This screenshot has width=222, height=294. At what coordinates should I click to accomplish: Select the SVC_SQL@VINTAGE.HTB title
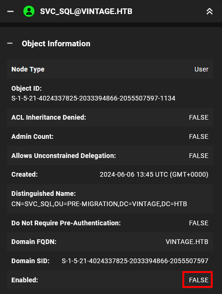pos(86,11)
